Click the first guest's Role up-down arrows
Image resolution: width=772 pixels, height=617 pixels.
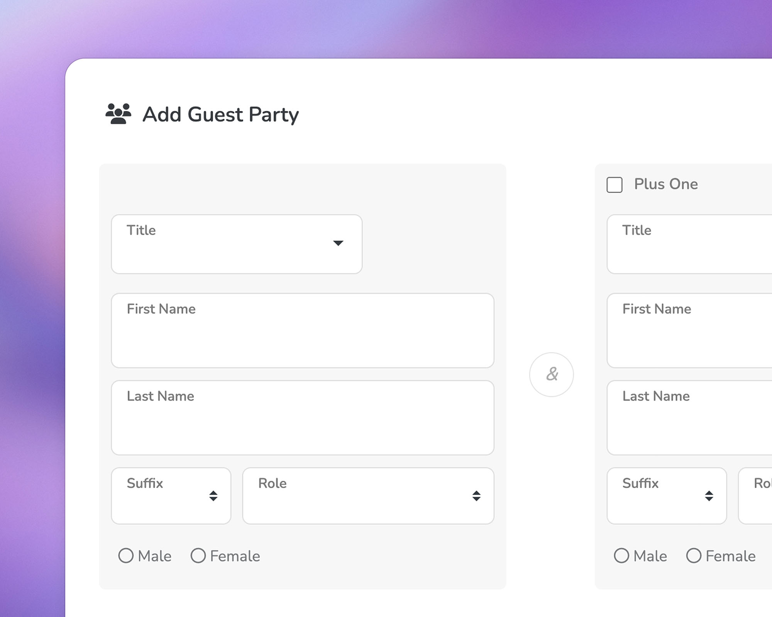pos(477,496)
